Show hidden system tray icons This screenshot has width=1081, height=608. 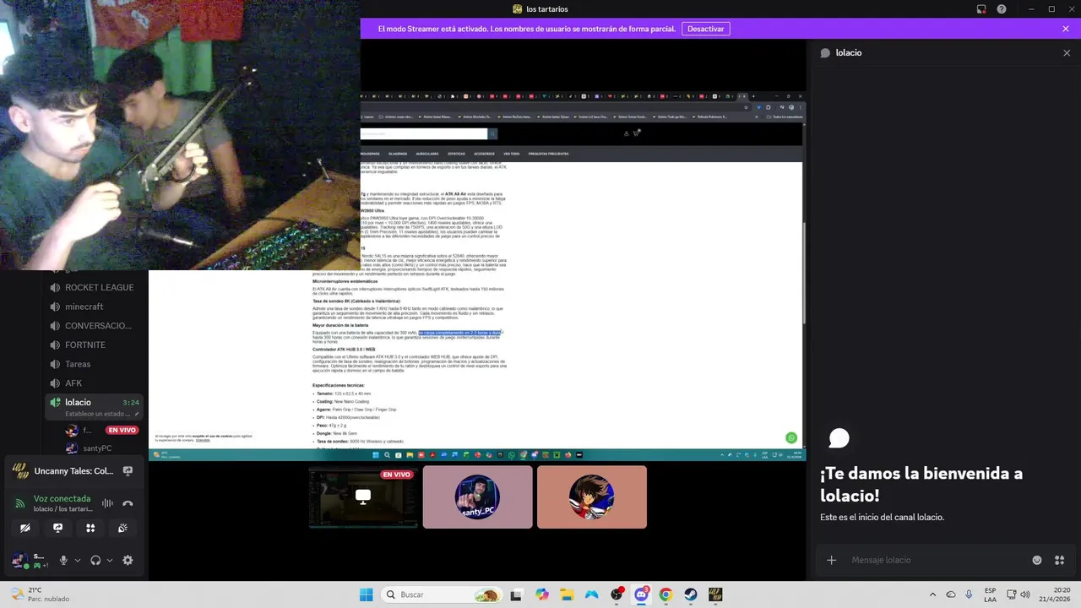click(x=932, y=594)
